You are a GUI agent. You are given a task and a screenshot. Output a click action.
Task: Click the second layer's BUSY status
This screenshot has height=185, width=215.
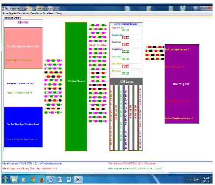[x=125, y=37]
